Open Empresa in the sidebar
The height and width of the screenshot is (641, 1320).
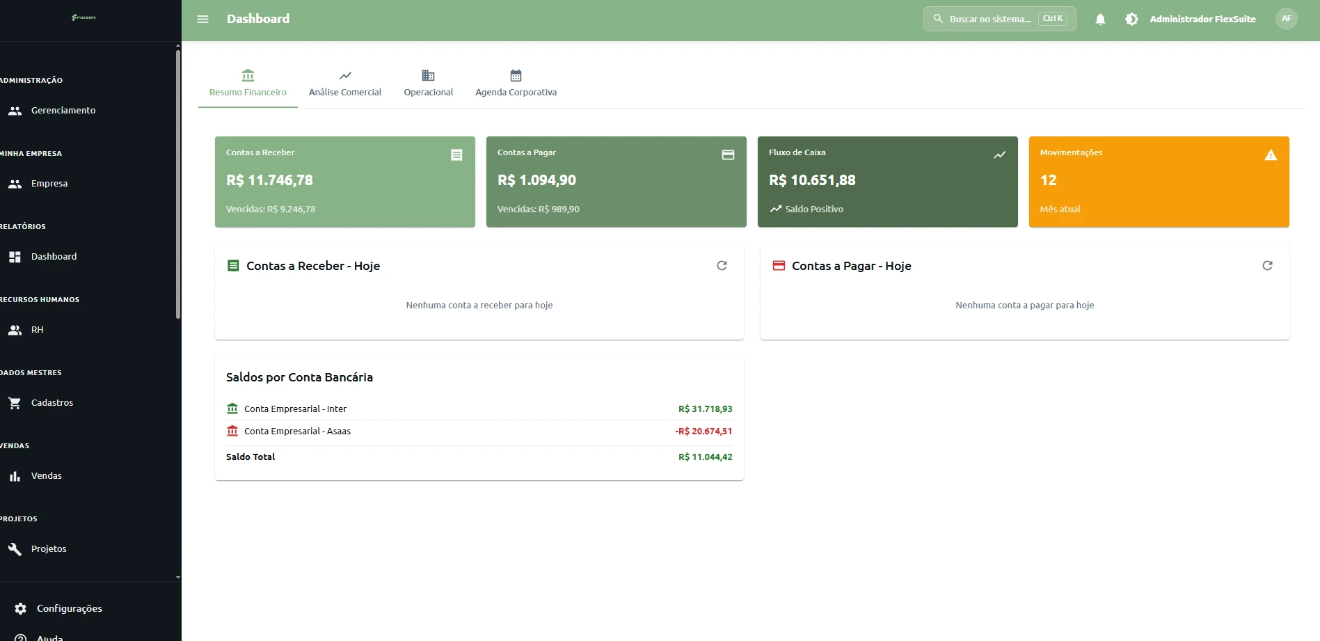pos(87,183)
